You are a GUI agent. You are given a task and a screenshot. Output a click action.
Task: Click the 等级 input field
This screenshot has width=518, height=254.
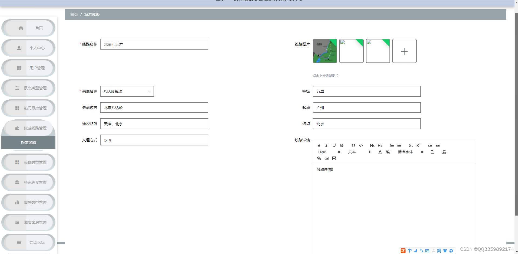[x=367, y=91]
